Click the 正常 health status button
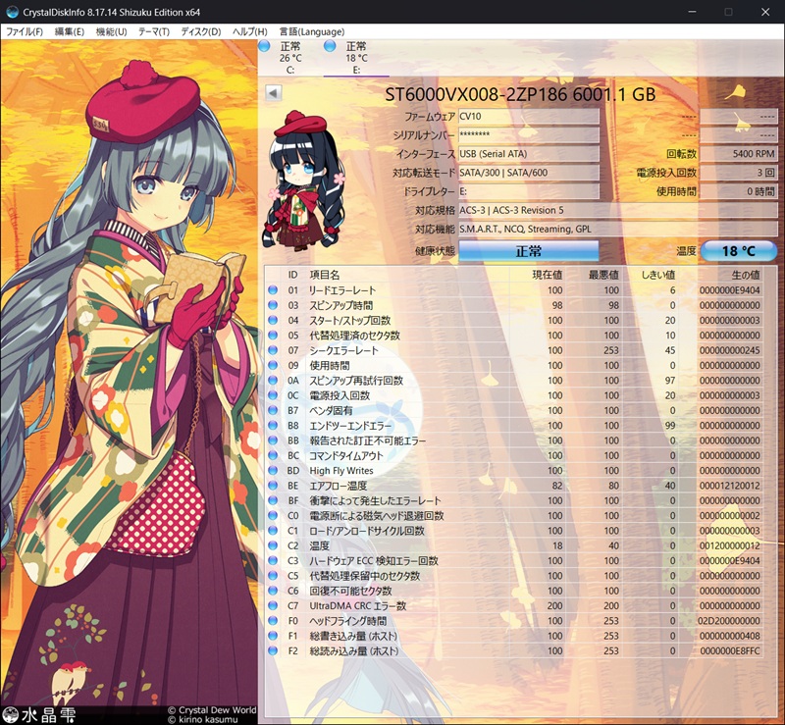785x725 pixels. pyautogui.click(x=529, y=251)
